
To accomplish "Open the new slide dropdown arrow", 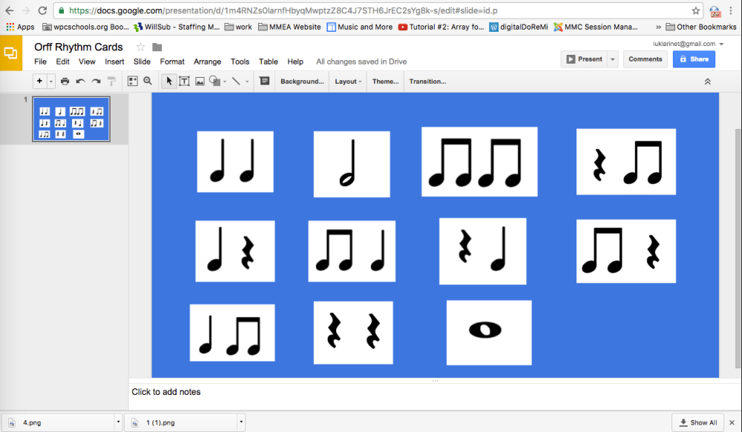I will click(51, 82).
